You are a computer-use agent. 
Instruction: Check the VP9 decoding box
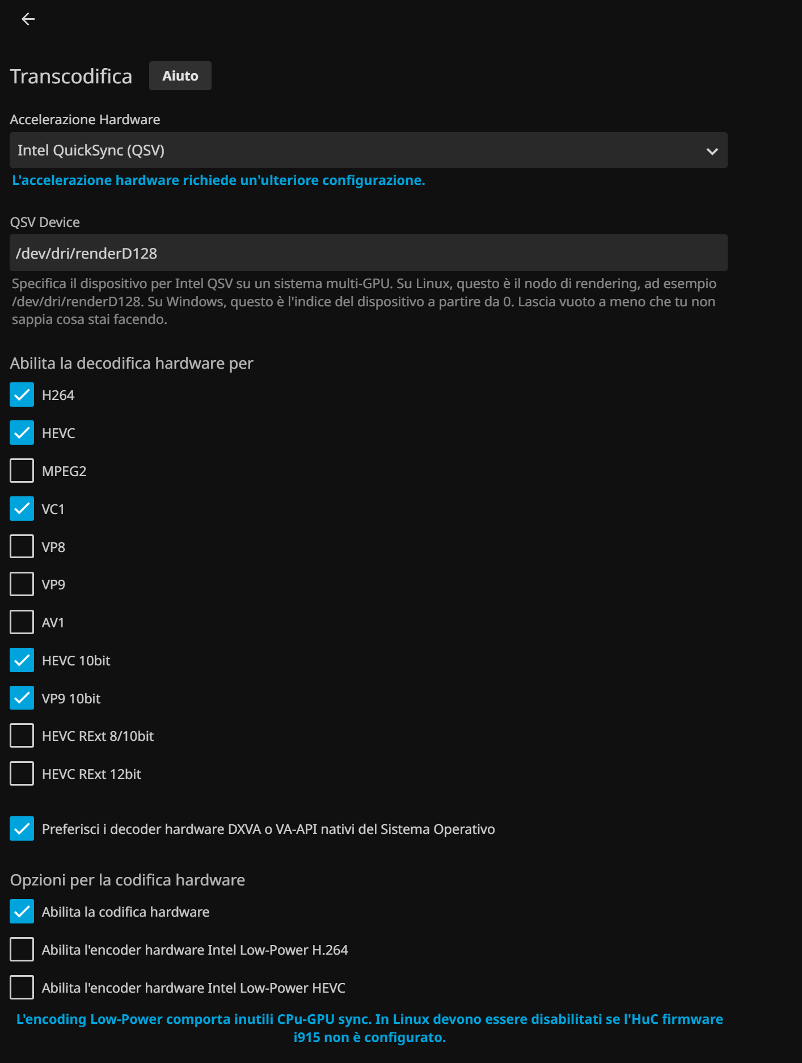(x=22, y=584)
